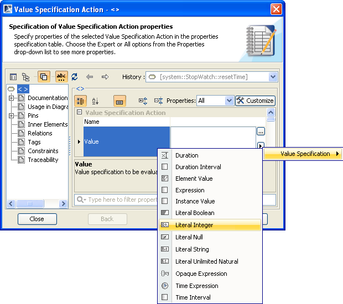Open the History dropdown list
Screen dimensions: 343x304
pyautogui.click(x=273, y=77)
